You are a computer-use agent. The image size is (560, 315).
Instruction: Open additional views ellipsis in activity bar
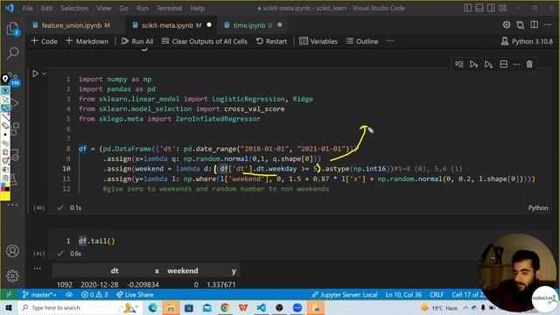12,205
